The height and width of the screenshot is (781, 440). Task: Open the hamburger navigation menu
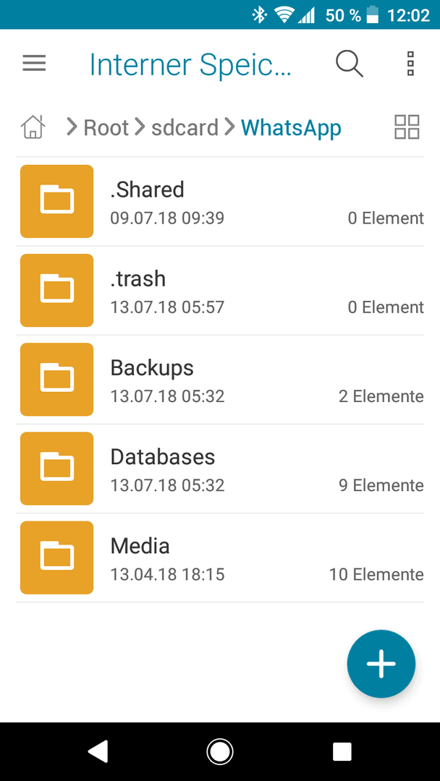tap(35, 63)
